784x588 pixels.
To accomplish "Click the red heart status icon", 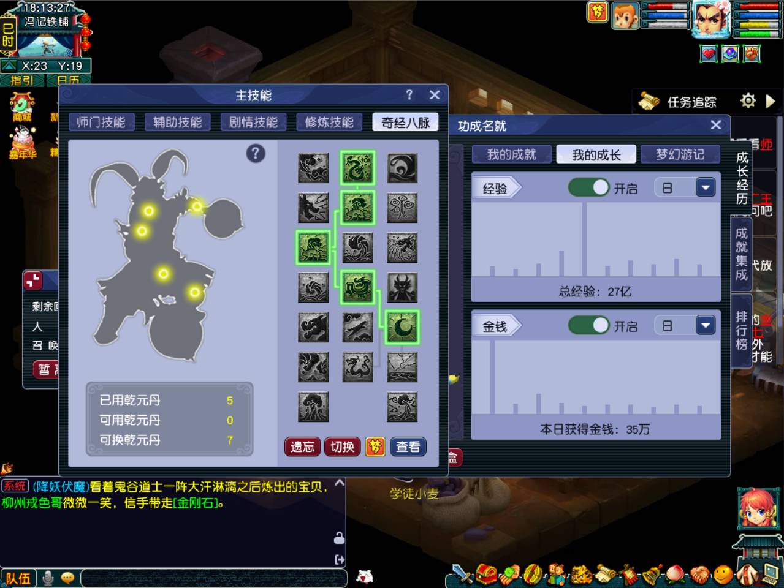I will [x=709, y=54].
